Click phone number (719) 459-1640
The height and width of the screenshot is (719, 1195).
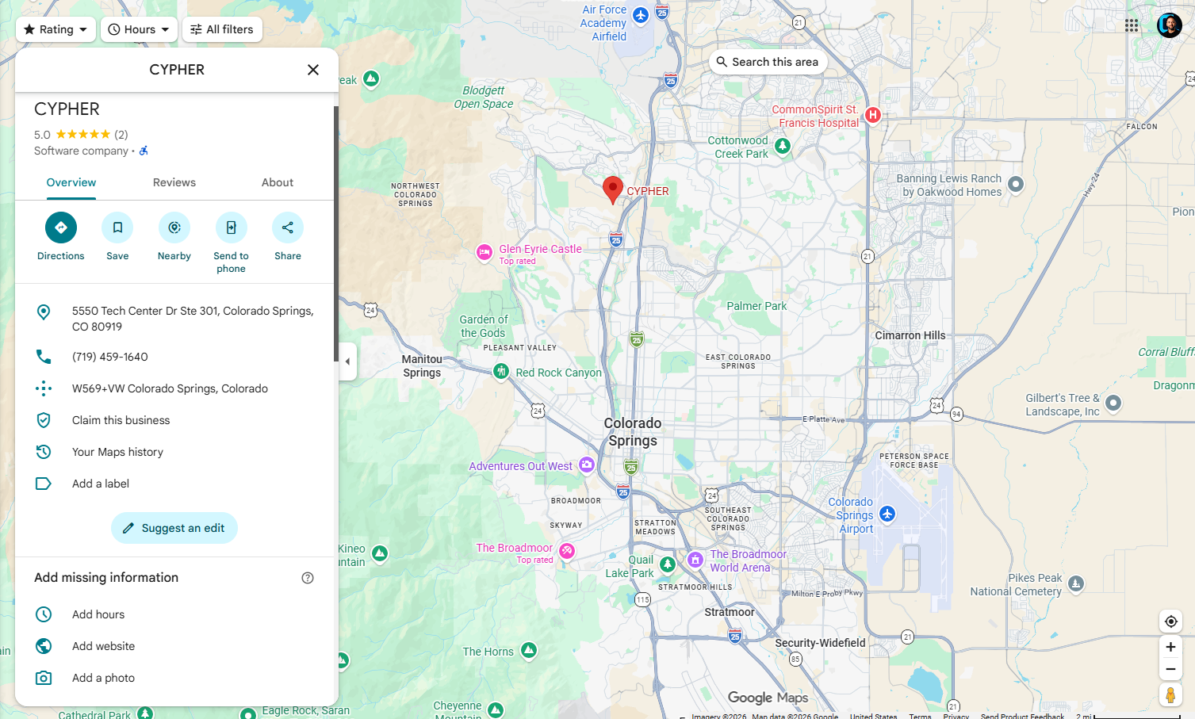[177, 357]
